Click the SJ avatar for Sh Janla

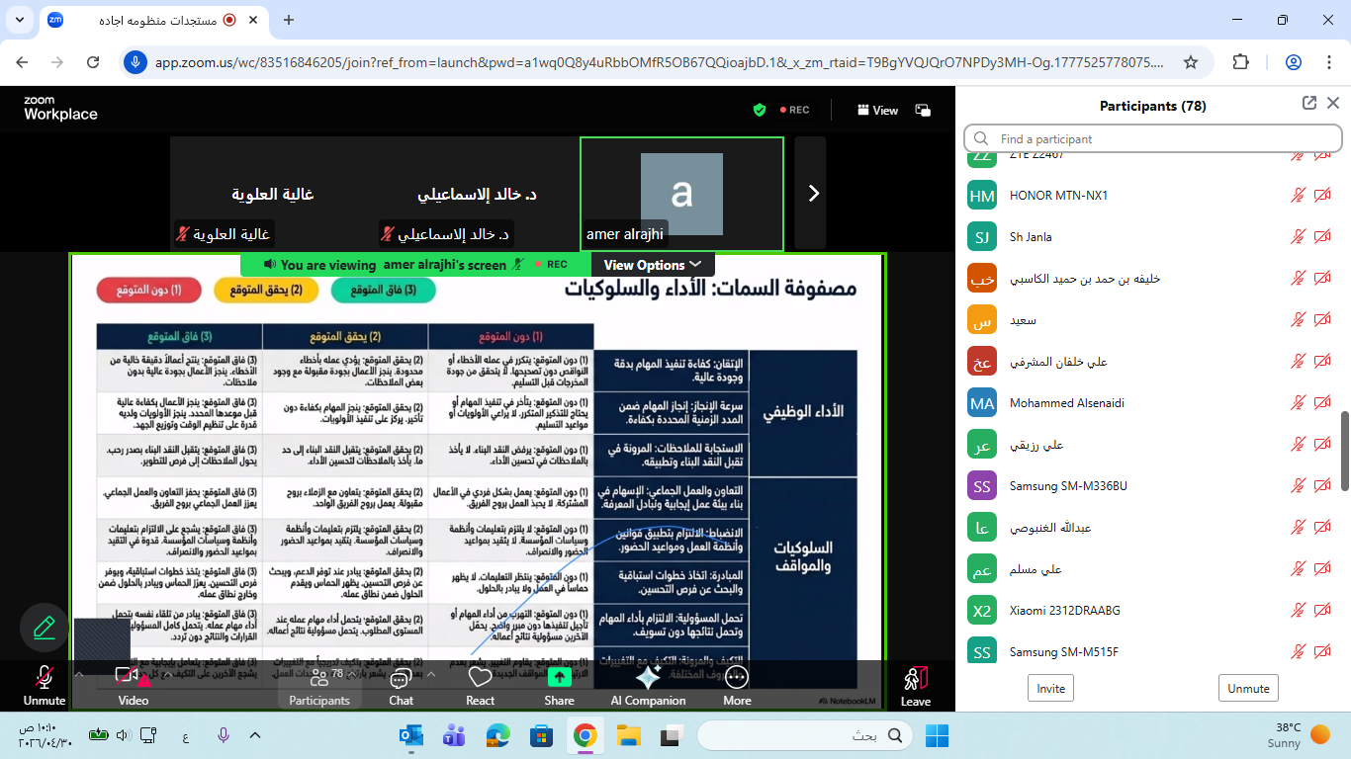(x=982, y=237)
